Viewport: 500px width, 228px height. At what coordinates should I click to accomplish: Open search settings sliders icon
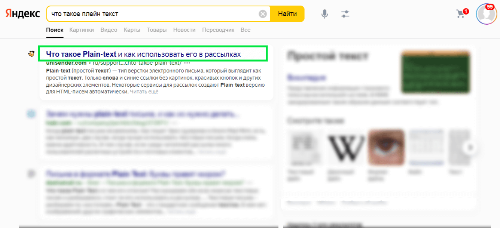click(345, 14)
